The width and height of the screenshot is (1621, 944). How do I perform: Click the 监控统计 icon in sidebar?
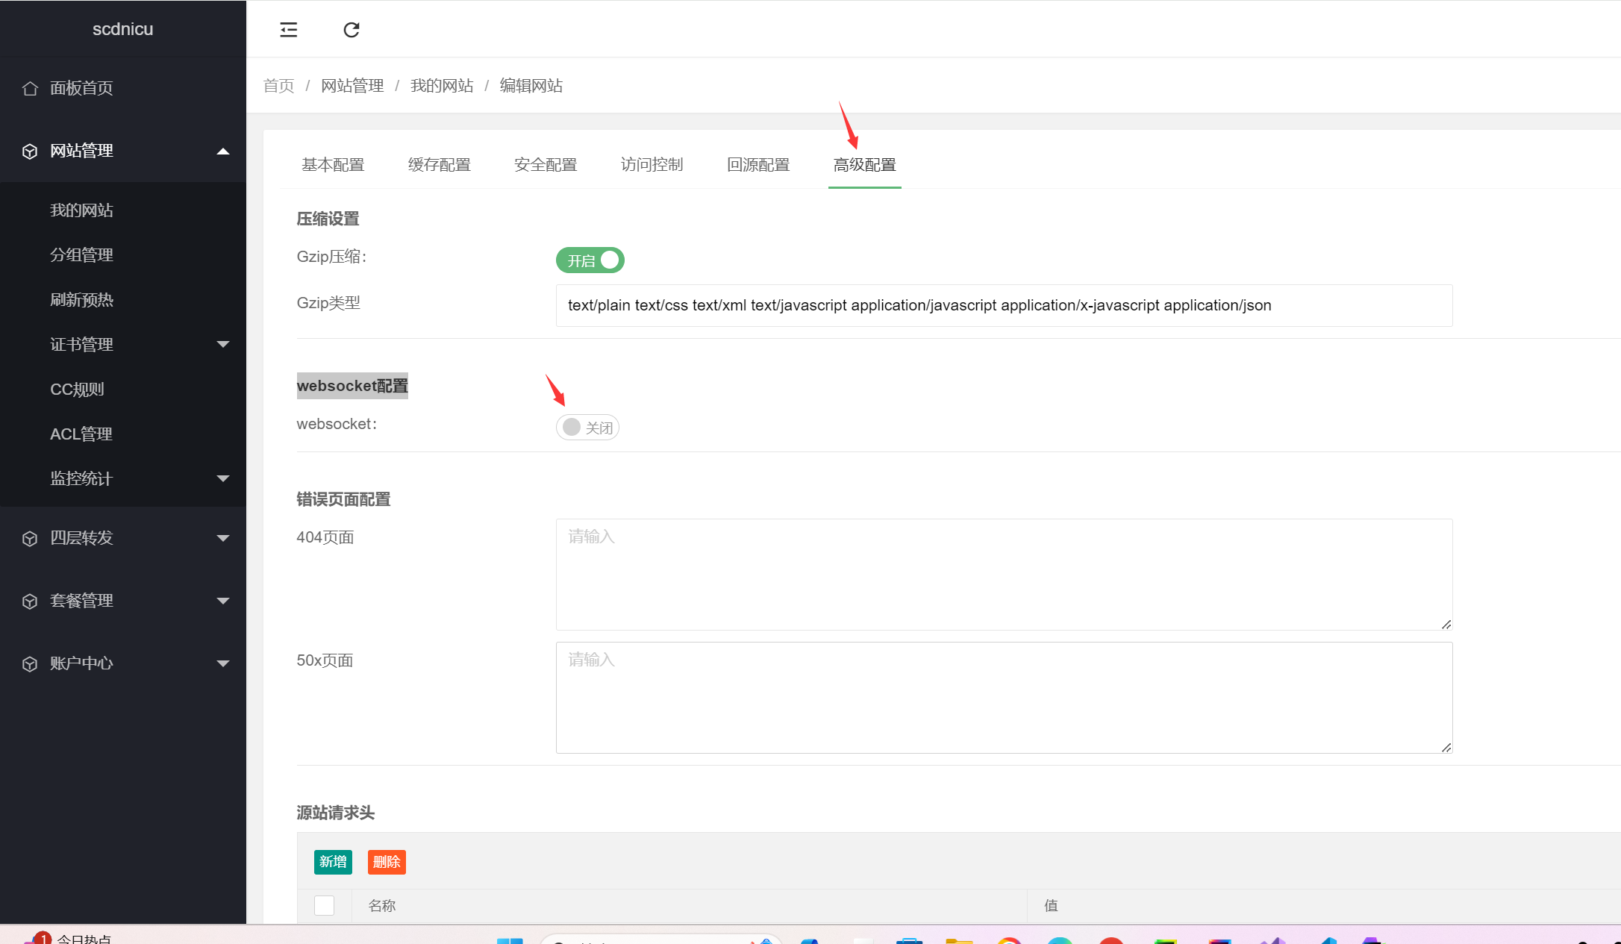30,478
